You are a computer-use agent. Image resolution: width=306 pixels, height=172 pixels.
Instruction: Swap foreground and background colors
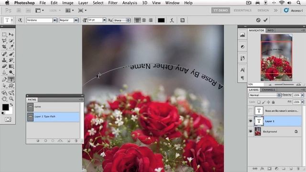[x=11, y=105]
